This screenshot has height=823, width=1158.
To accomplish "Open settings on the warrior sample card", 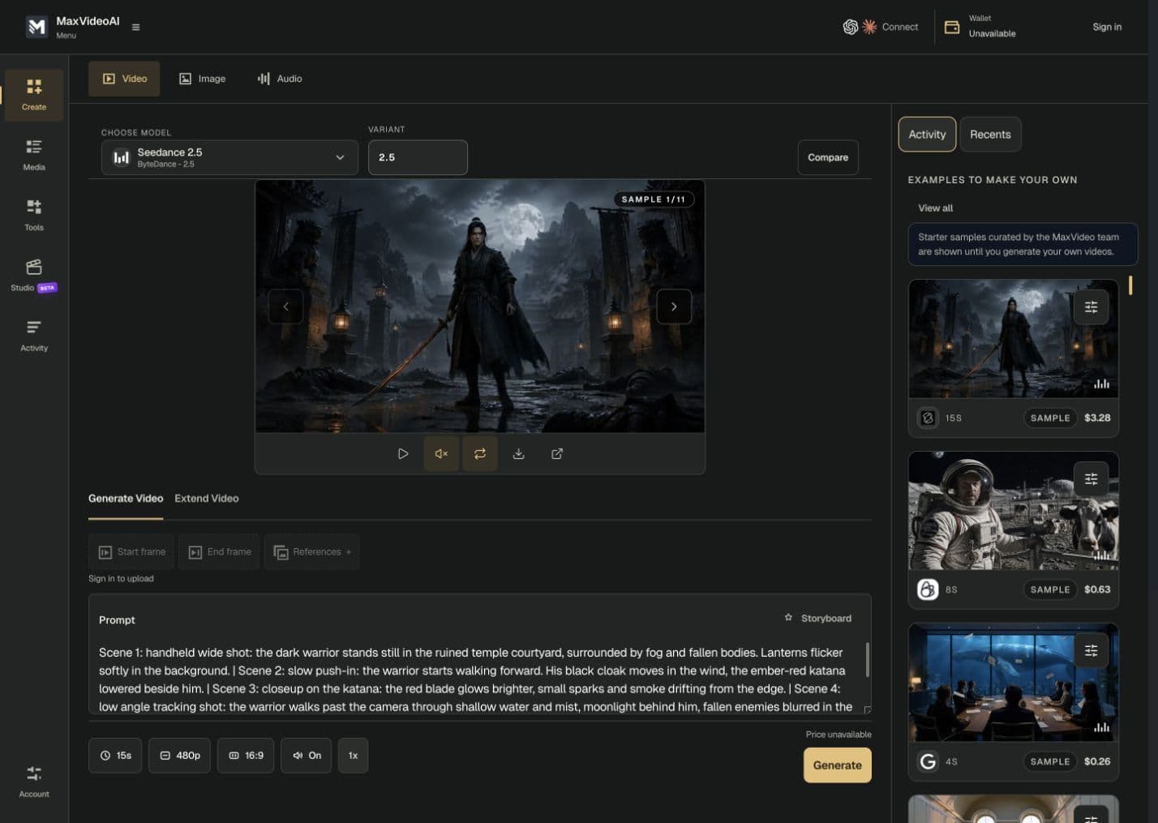I will (1091, 307).
